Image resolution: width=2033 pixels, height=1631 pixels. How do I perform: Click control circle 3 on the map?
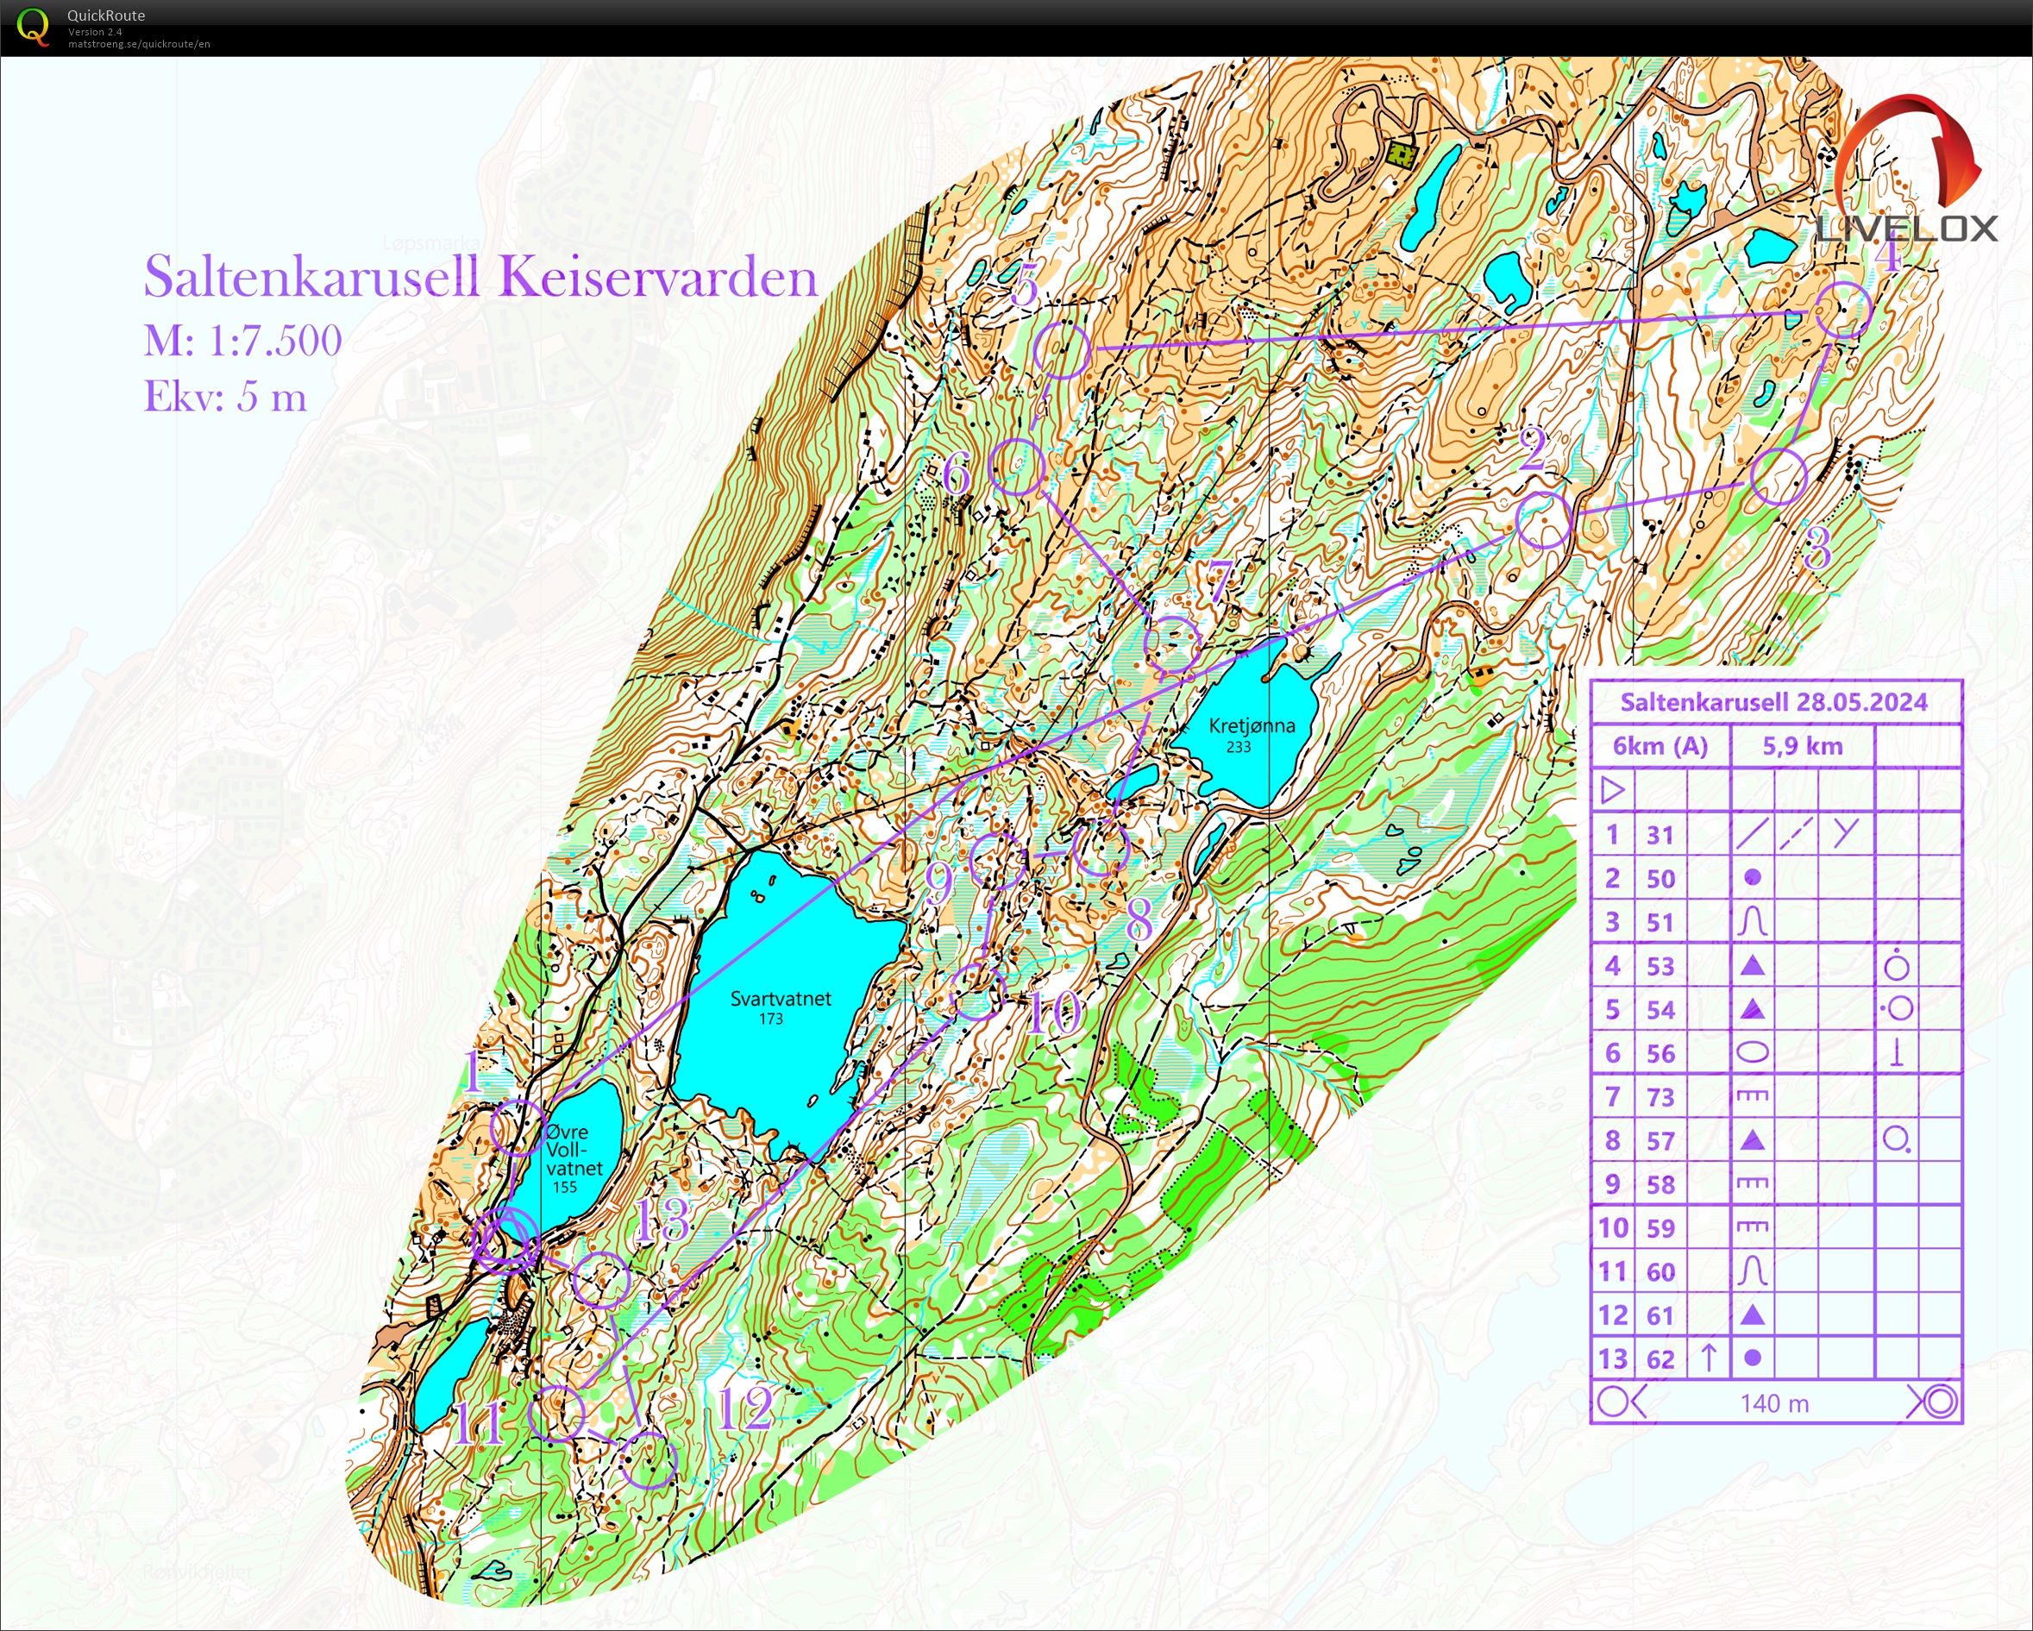(x=1779, y=476)
